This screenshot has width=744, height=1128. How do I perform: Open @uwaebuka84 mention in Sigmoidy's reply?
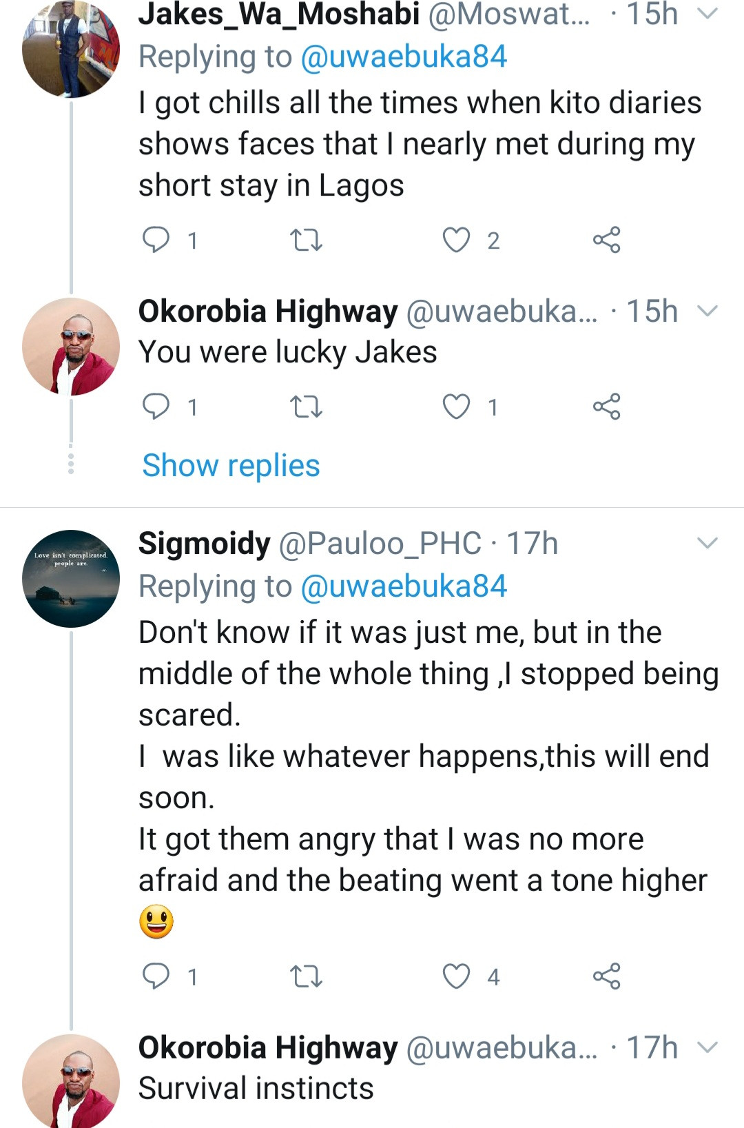[404, 586]
